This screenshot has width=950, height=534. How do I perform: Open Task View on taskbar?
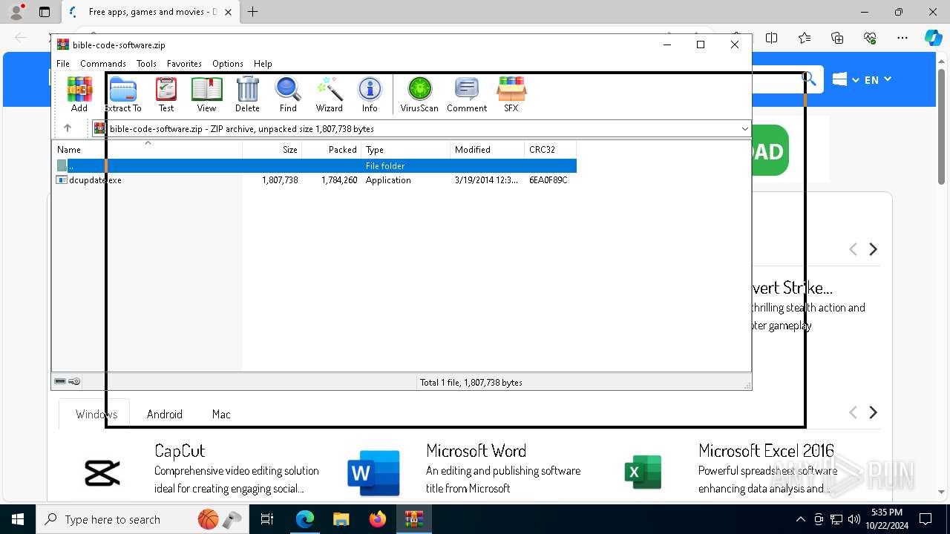tap(267, 519)
